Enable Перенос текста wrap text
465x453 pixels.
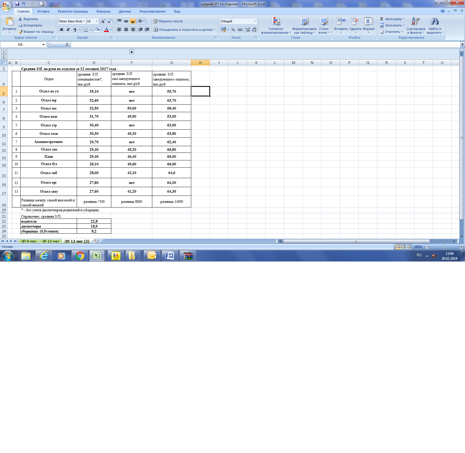point(168,21)
